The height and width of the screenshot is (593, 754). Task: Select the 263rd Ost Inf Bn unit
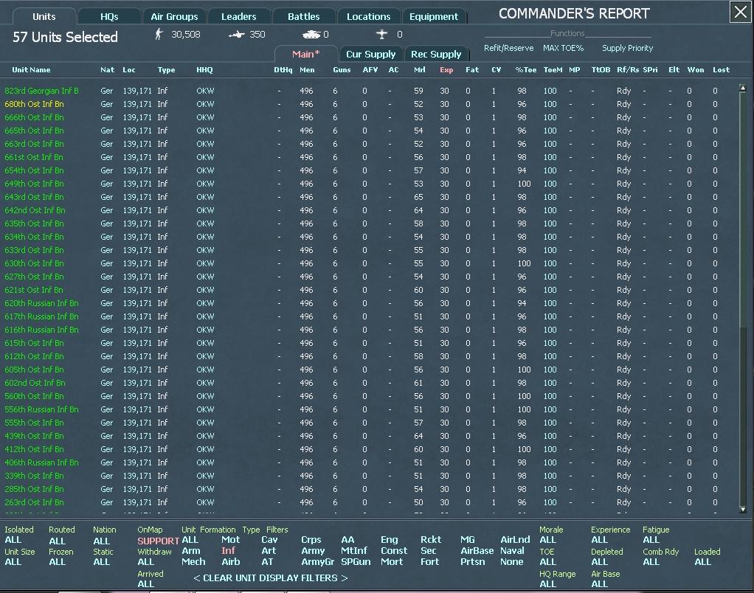34,502
